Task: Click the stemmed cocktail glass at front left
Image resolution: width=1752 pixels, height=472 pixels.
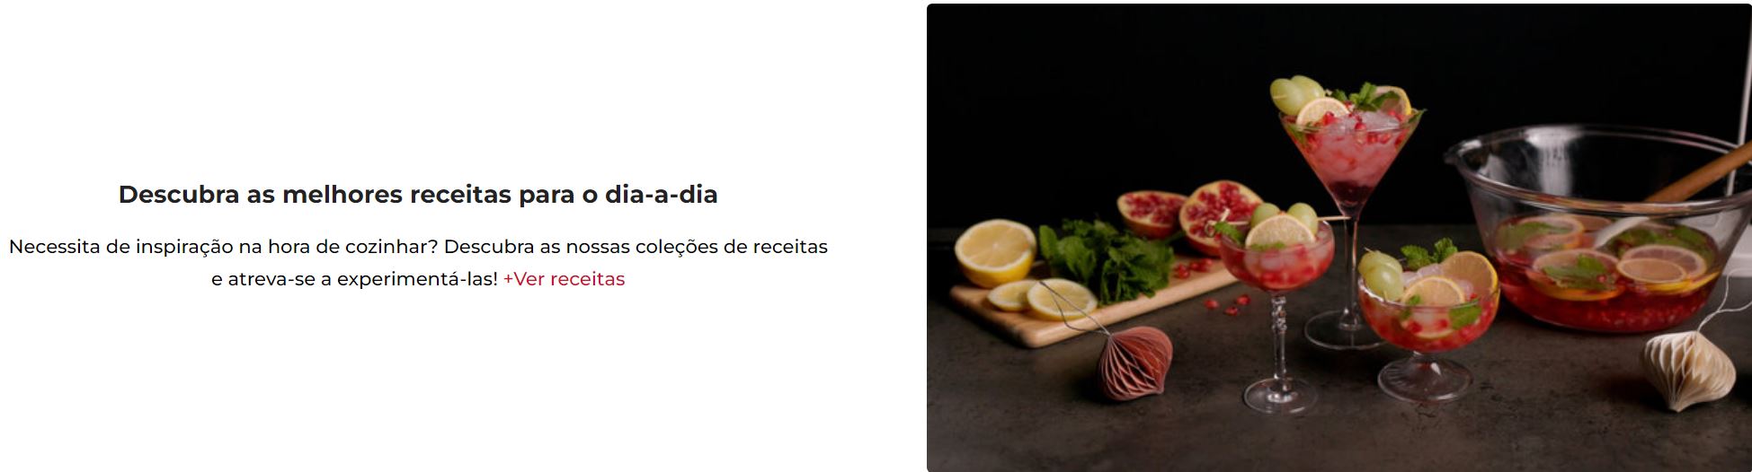Action: (x=1276, y=310)
